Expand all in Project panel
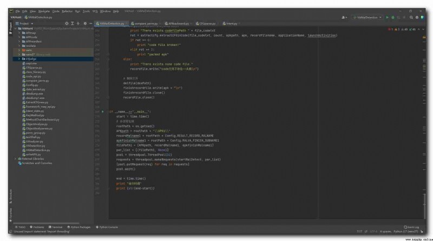Screen dimensions: 433x241 coord(73,24)
